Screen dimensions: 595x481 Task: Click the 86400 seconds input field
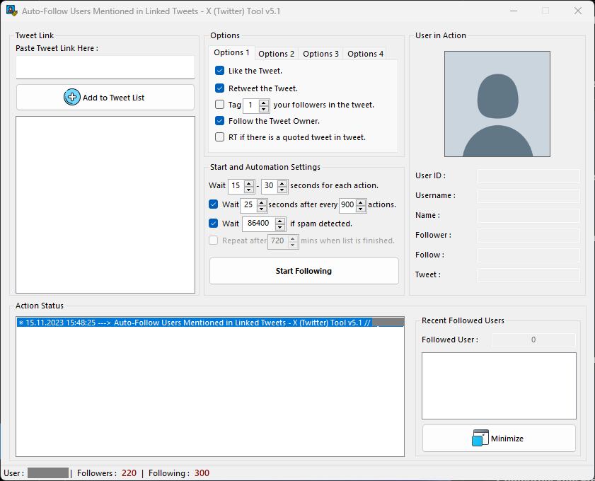tap(259, 224)
